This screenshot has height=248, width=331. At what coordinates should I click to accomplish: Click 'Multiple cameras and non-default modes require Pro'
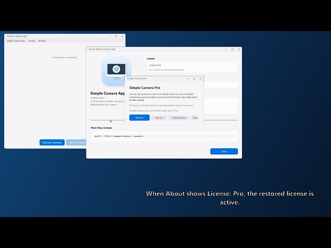point(154,111)
